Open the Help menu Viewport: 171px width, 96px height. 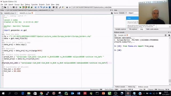click(57, 5)
